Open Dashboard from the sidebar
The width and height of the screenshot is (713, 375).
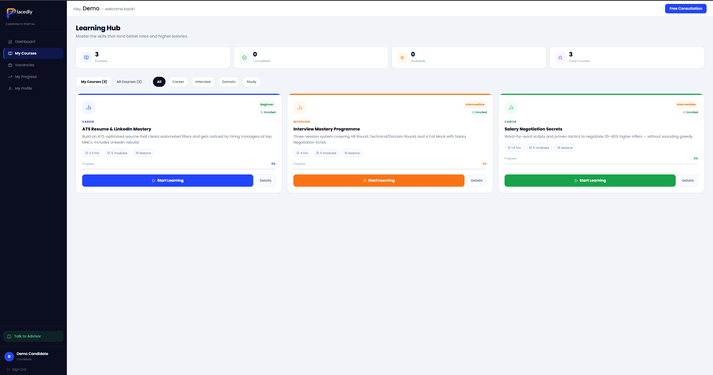pos(33,42)
